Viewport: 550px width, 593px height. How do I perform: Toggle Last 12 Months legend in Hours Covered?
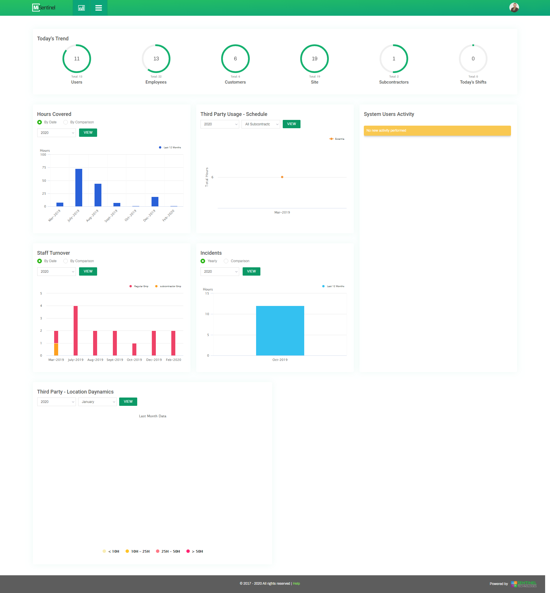170,147
